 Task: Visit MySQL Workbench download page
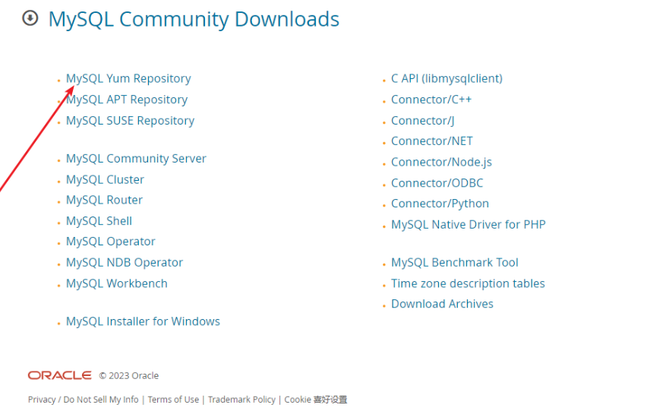point(117,283)
